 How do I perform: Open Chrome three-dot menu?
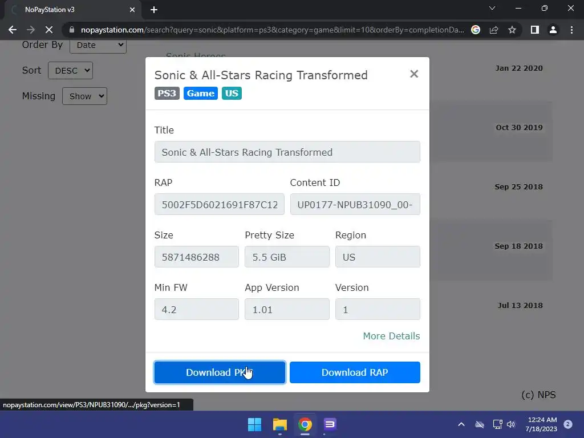click(571, 30)
